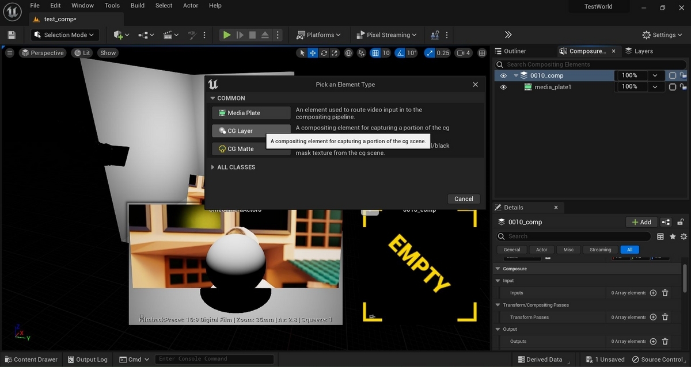This screenshot has height=367, width=691.
Task: Expand the ALL CLASSES section
Action: [236, 167]
